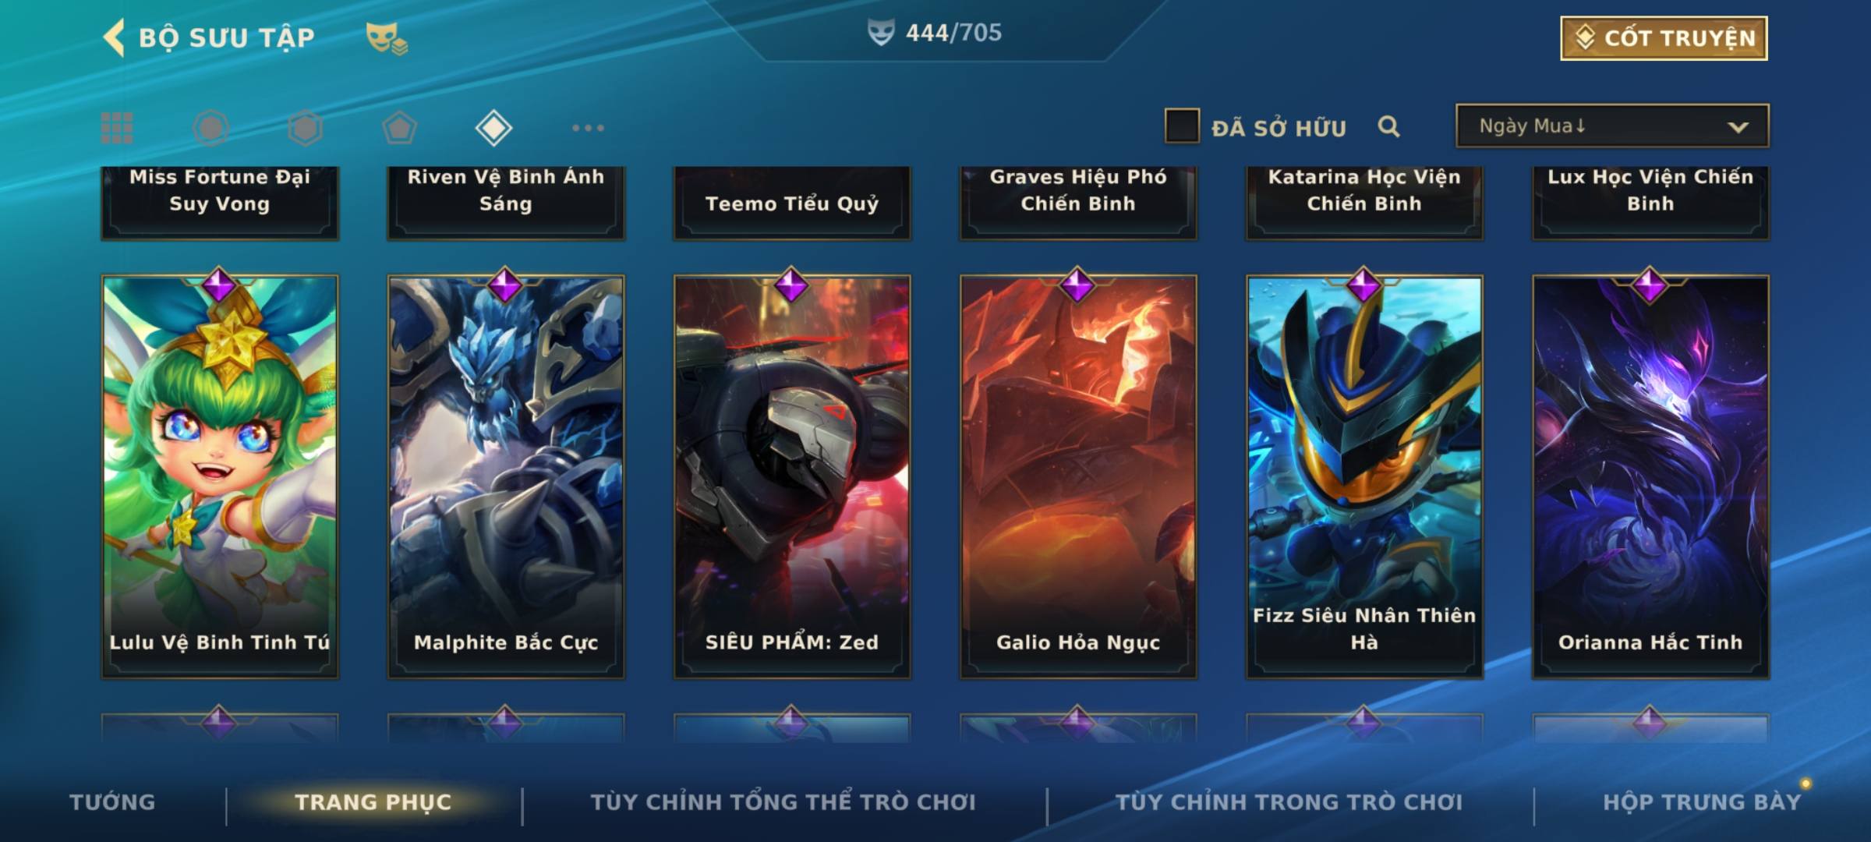The height and width of the screenshot is (842, 1871).
Task: Go back using the Bộ Sưu Tập arrow
Action: coord(114,37)
